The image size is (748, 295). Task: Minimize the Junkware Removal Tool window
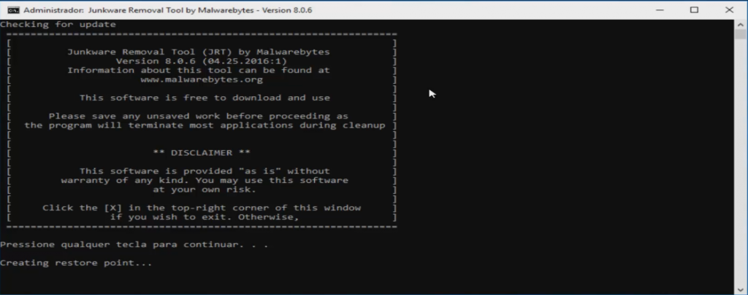point(660,10)
